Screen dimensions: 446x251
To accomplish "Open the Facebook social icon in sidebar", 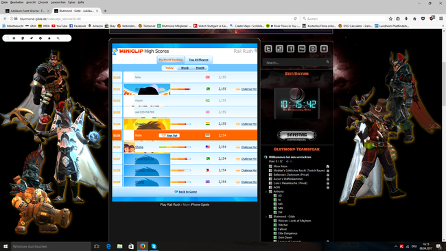I will tap(290, 49).
